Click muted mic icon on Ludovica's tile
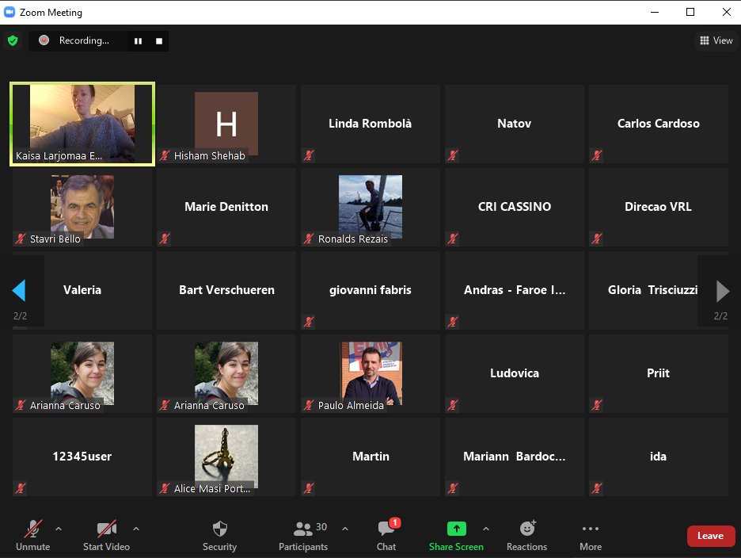The image size is (741, 558). (x=453, y=405)
